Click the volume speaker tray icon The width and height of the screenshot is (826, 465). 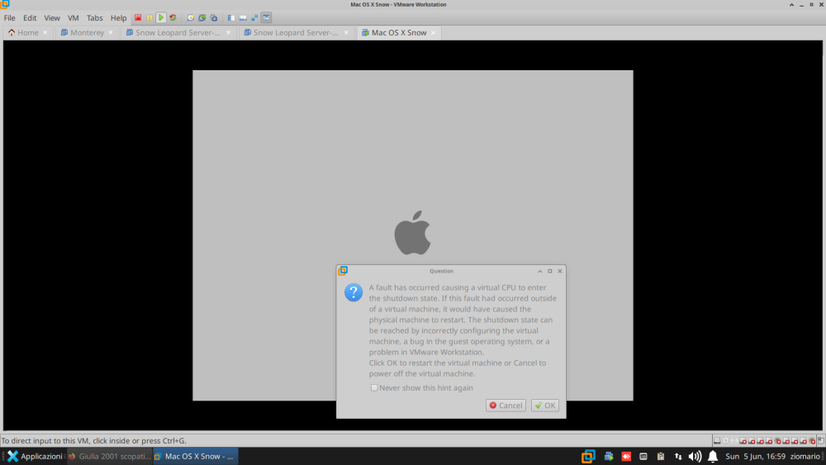tap(695, 457)
